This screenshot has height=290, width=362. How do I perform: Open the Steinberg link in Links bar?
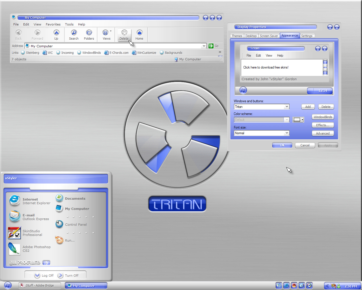coord(30,53)
